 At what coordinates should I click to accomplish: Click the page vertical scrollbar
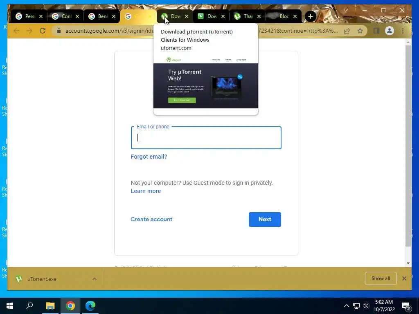(x=408, y=146)
